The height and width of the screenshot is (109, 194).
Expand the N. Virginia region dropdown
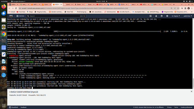point(176,16)
